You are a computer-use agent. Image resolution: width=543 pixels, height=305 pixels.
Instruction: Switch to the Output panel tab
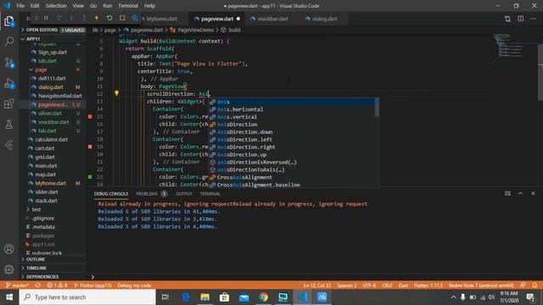click(183, 194)
